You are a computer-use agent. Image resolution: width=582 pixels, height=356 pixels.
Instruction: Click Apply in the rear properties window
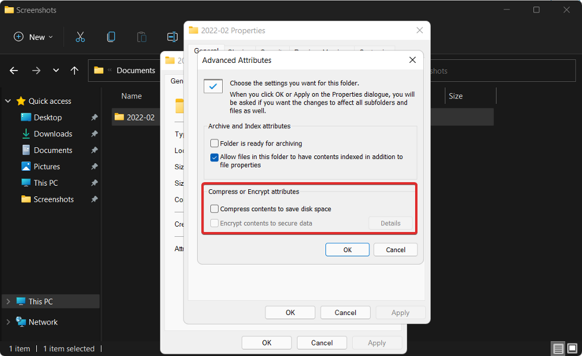377,343
